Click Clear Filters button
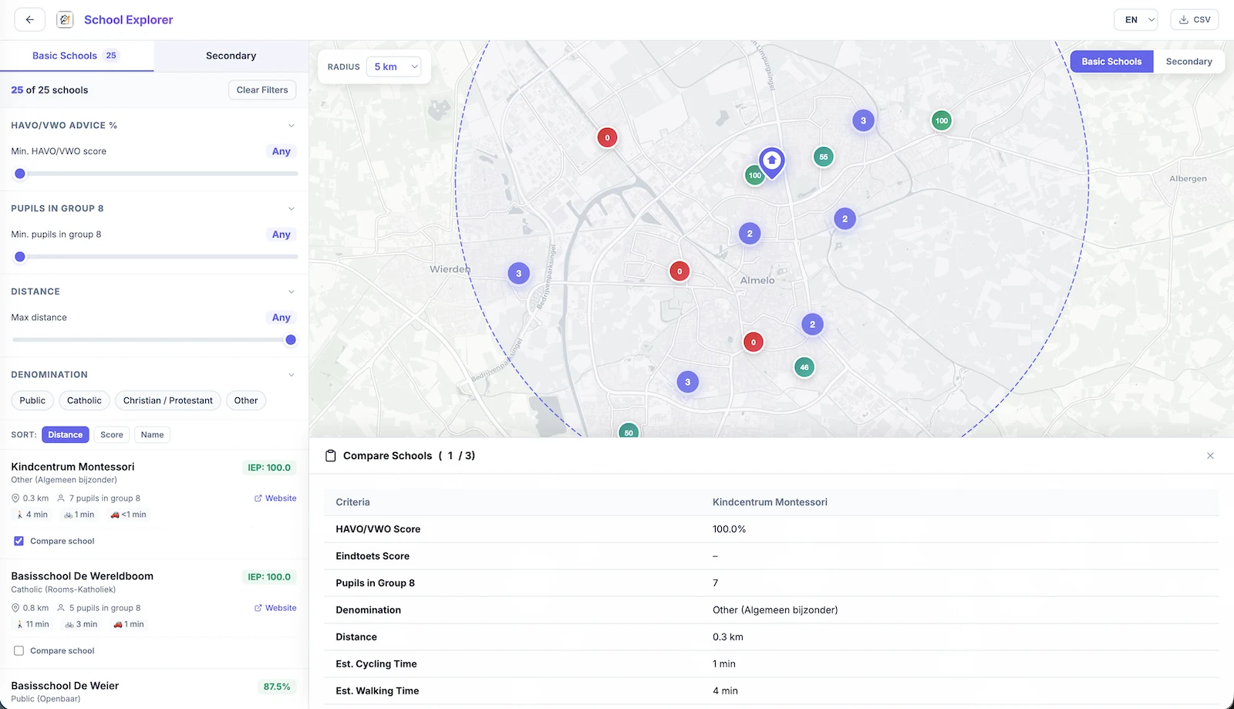 pos(262,90)
